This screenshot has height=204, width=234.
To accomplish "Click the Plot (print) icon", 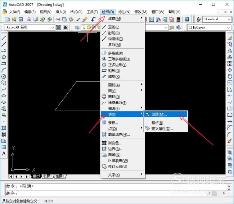I will 29,19.
